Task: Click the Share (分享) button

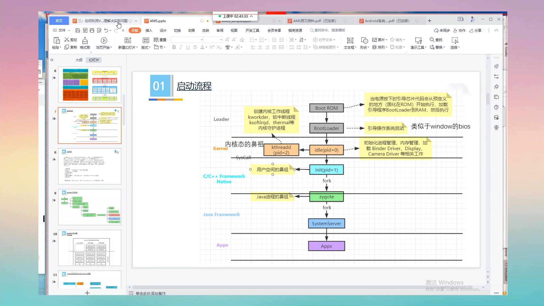Action: (475, 30)
